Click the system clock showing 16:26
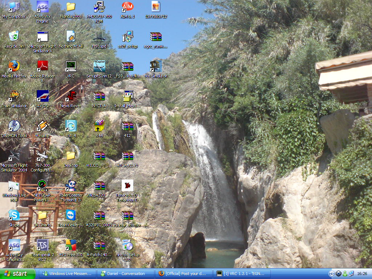Image resolution: width=372 pixels, height=279 pixels. coord(362,274)
